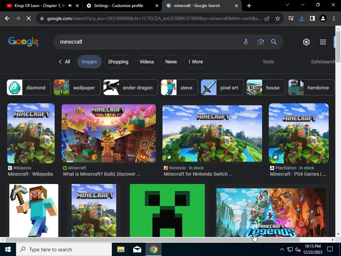The height and width of the screenshot is (256, 341).
Task: Filter images by herobrine chip
Action: click(311, 88)
